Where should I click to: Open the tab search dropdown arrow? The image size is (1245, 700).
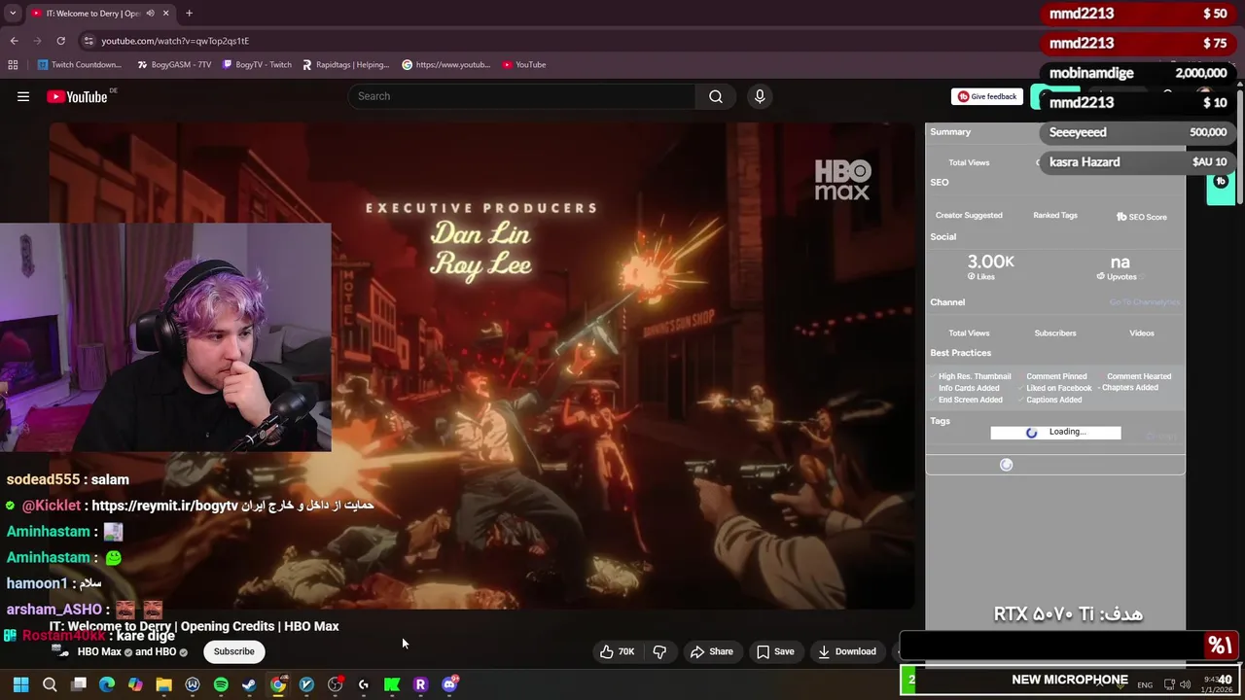click(13, 14)
